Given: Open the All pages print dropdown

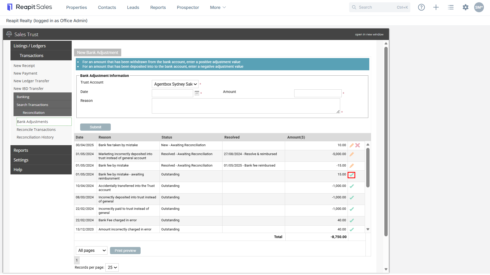Looking at the screenshot, I should click(x=92, y=251).
